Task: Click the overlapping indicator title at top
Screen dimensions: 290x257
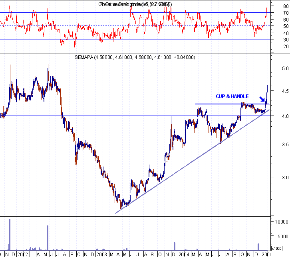Action: click(135, 4)
